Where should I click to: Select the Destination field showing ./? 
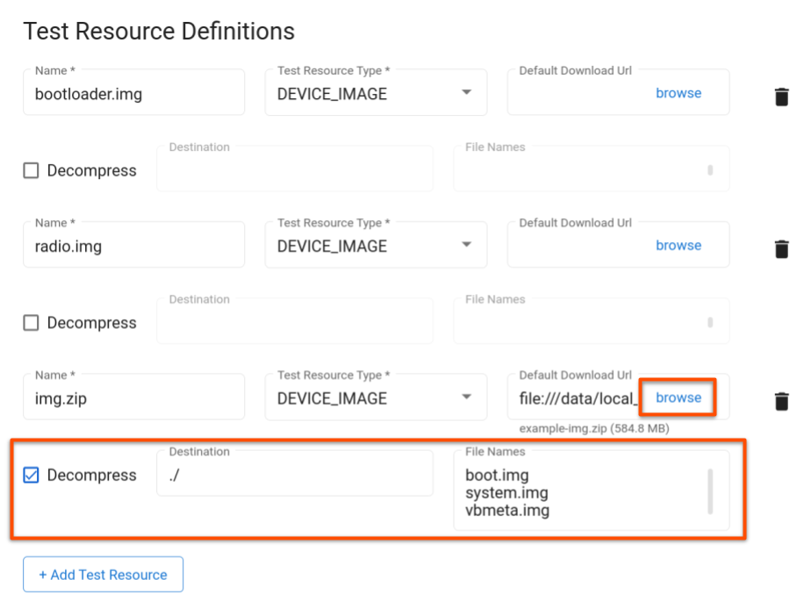pos(294,474)
